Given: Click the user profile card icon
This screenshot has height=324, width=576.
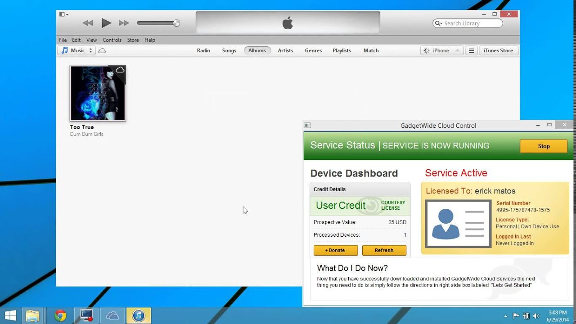Looking at the screenshot, I should [x=459, y=224].
